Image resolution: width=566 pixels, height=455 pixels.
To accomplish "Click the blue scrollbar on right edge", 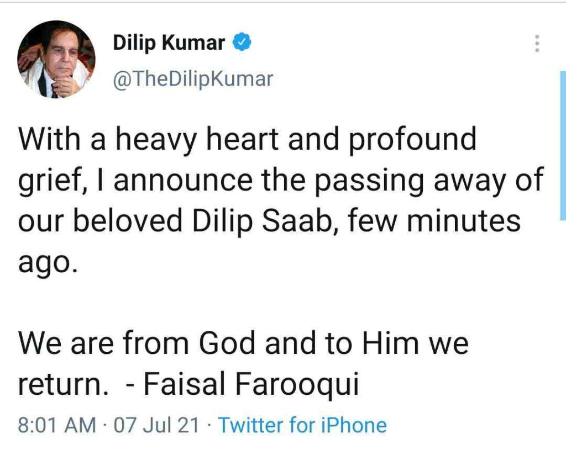I will pos(563,145).
